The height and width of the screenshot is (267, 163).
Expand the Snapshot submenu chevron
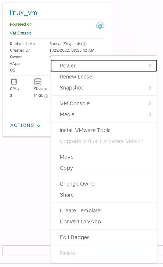tap(150, 88)
